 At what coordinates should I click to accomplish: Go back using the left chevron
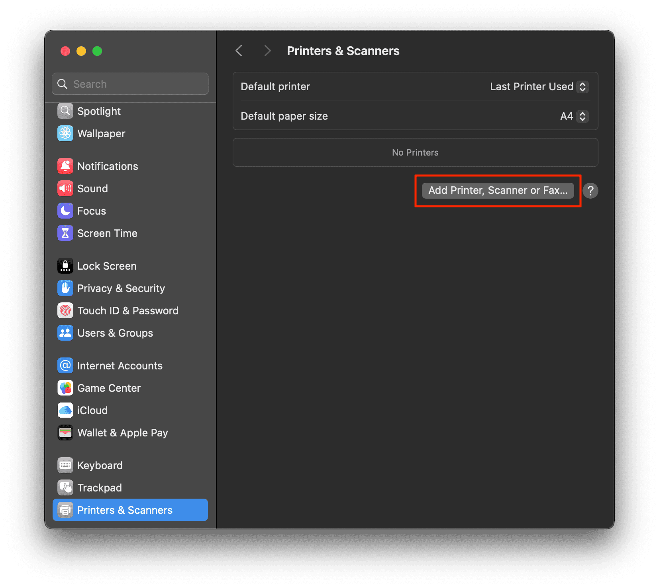click(239, 51)
